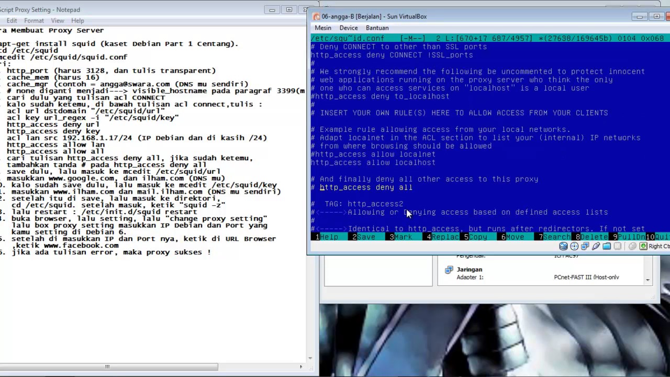Open Notepad's Edit menu
Image resolution: width=670 pixels, height=377 pixels.
point(12,20)
